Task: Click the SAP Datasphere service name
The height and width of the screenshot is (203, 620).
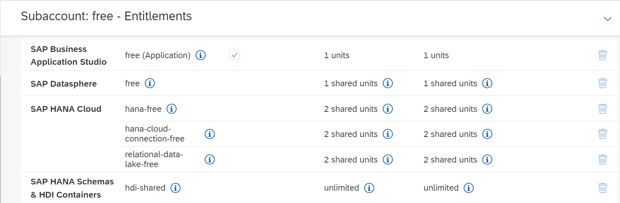Action: 64,84
